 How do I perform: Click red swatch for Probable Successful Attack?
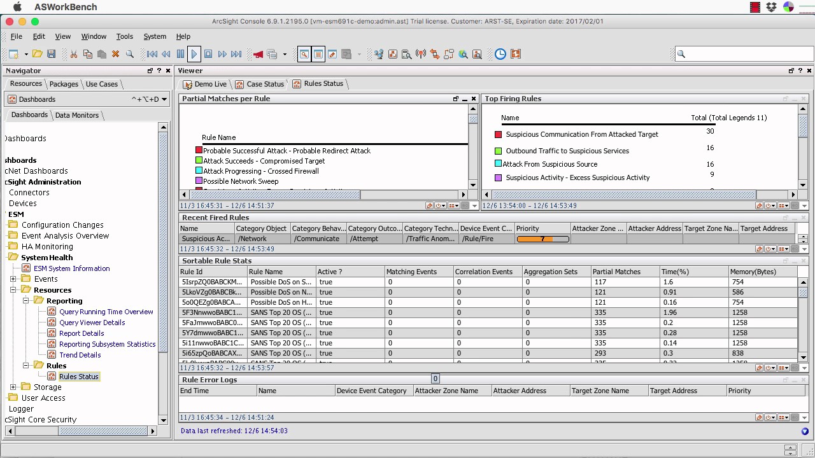click(x=199, y=151)
